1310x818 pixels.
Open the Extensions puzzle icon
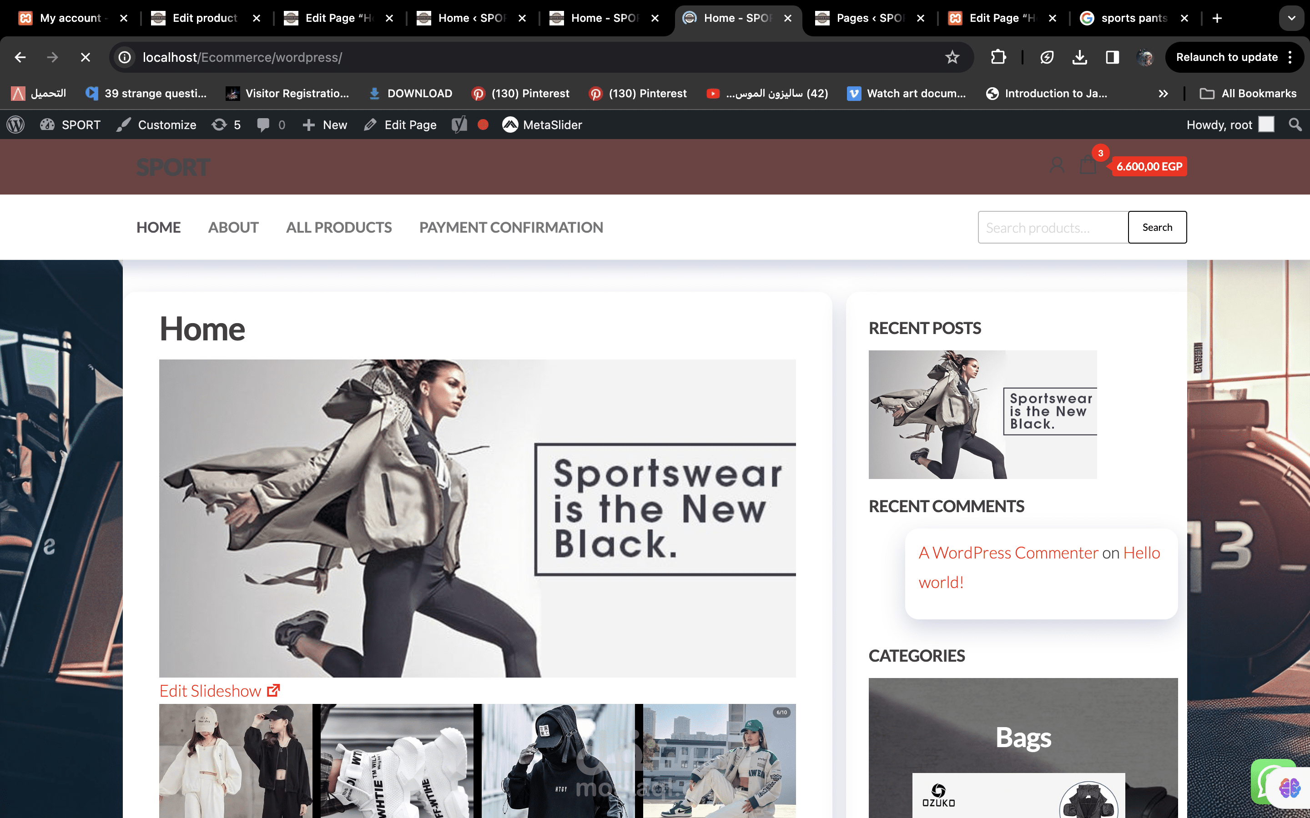[998, 57]
